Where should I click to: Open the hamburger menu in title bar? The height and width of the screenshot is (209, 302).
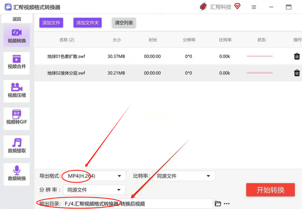254,7
